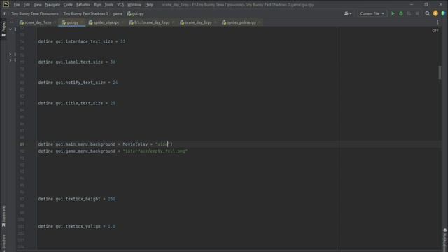
Task: Close the scene_day_3.rpy tab
Action: coord(216,22)
